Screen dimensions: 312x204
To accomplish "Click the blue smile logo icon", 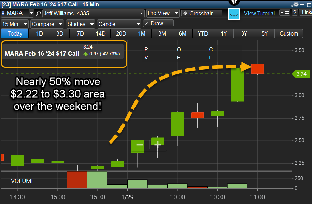I will pyautogui.click(x=234, y=14).
